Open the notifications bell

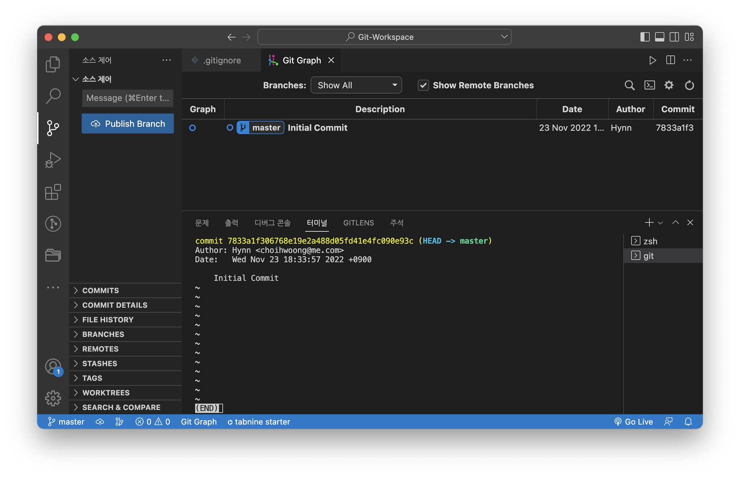click(688, 422)
